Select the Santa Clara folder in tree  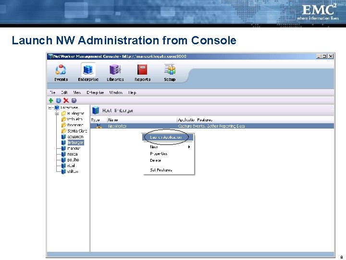click(x=77, y=131)
